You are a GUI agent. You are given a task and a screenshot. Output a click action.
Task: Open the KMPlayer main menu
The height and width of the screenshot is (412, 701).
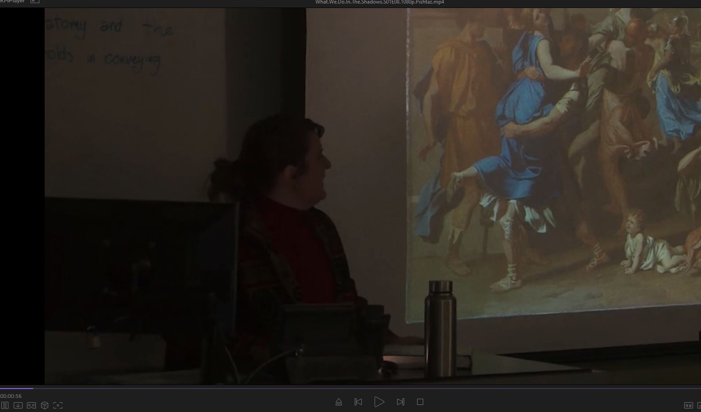pyautogui.click(x=12, y=2)
